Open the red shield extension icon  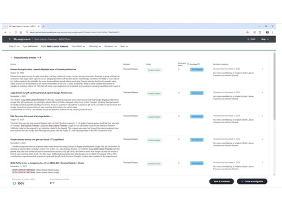(x=254, y=33)
